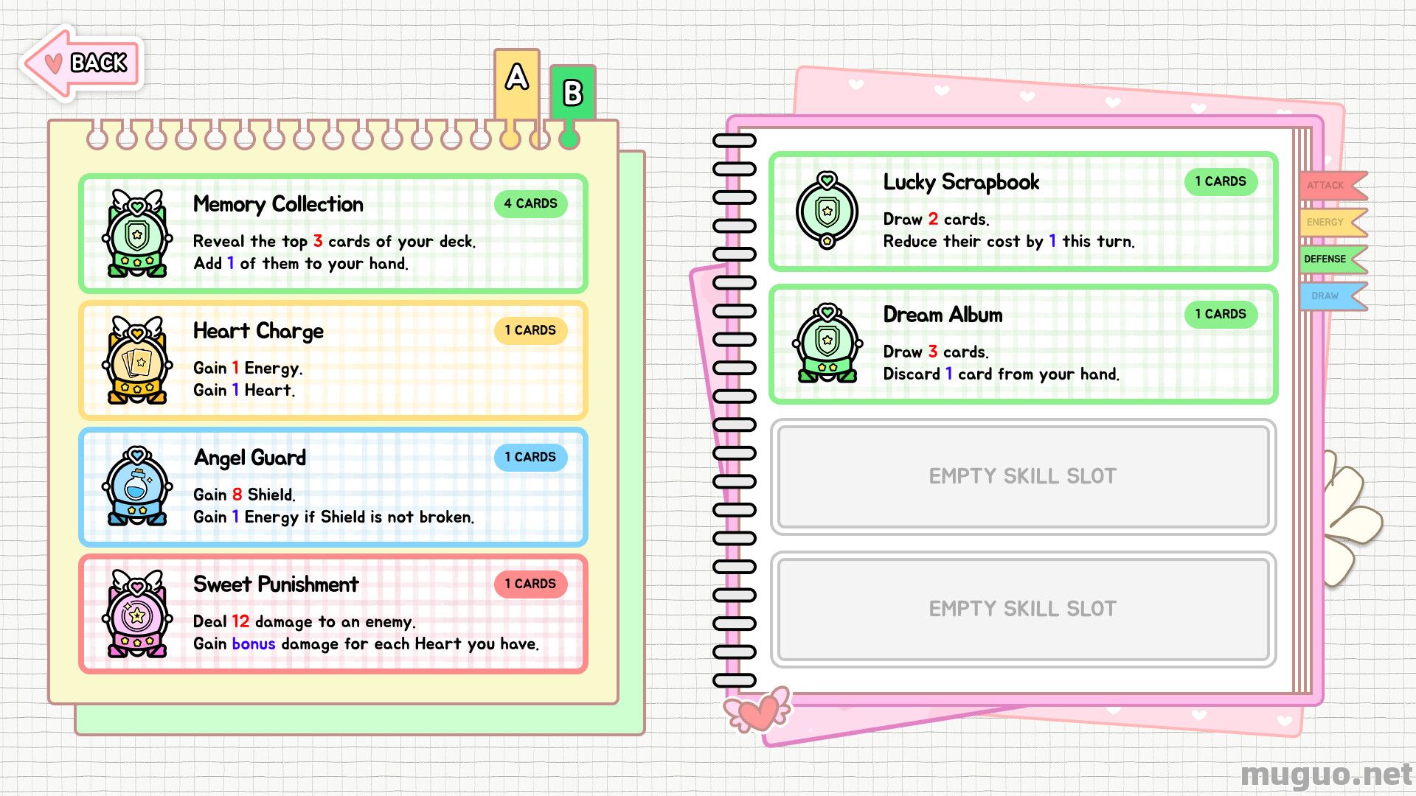Click the Sweet Punishment 1 CARDS badge
Viewport: 1416px width, 796px height.
click(530, 584)
